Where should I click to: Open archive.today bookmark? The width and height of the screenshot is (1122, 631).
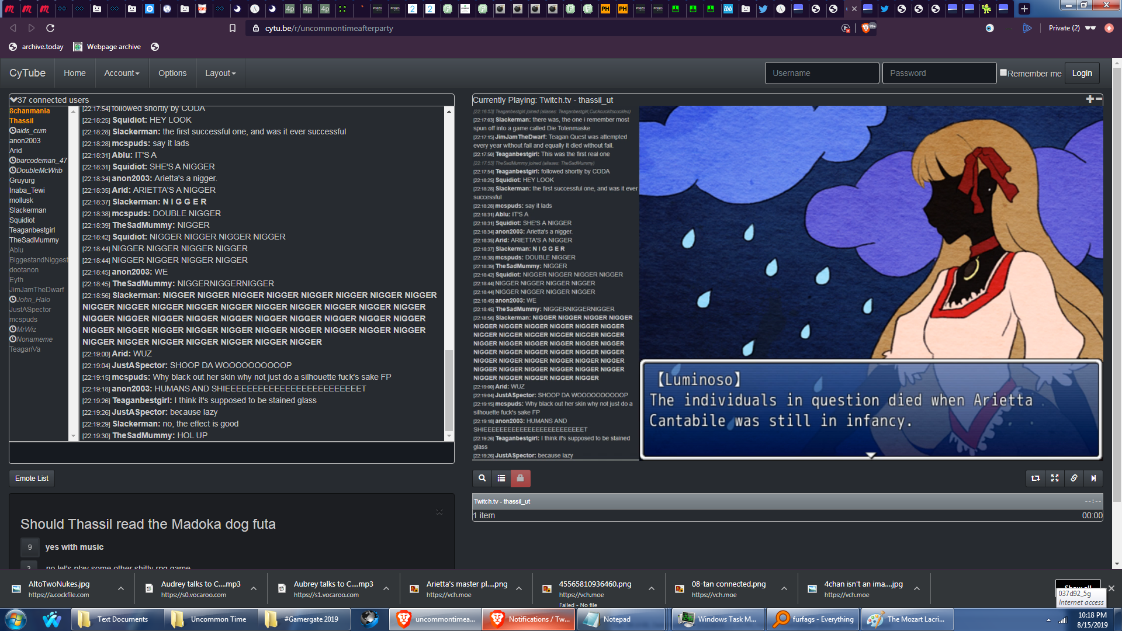36,47
